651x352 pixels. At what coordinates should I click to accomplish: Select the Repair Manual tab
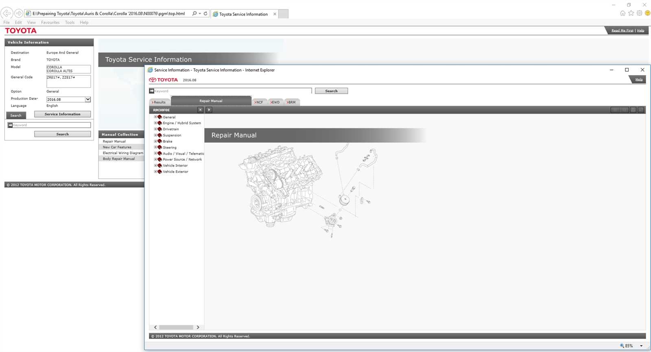coord(211,101)
